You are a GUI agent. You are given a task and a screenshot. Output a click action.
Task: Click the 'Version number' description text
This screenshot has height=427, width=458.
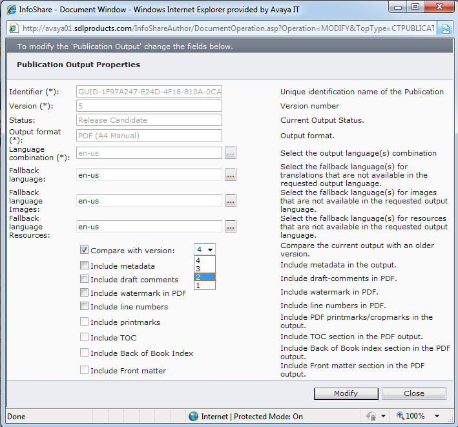click(x=309, y=106)
